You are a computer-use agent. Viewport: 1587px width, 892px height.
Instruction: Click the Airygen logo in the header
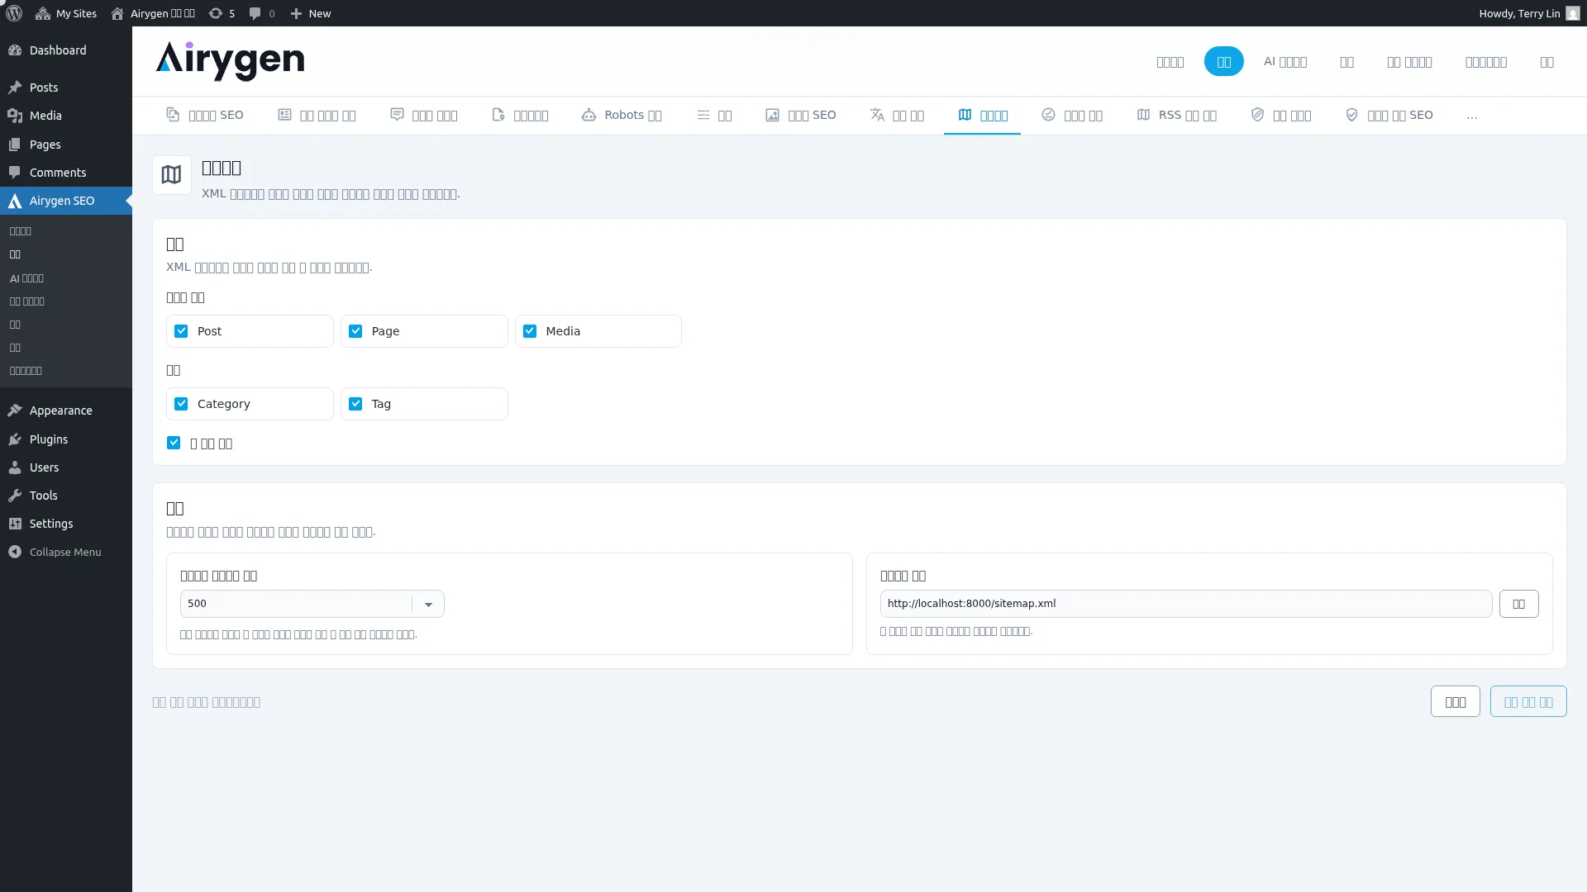(x=230, y=61)
